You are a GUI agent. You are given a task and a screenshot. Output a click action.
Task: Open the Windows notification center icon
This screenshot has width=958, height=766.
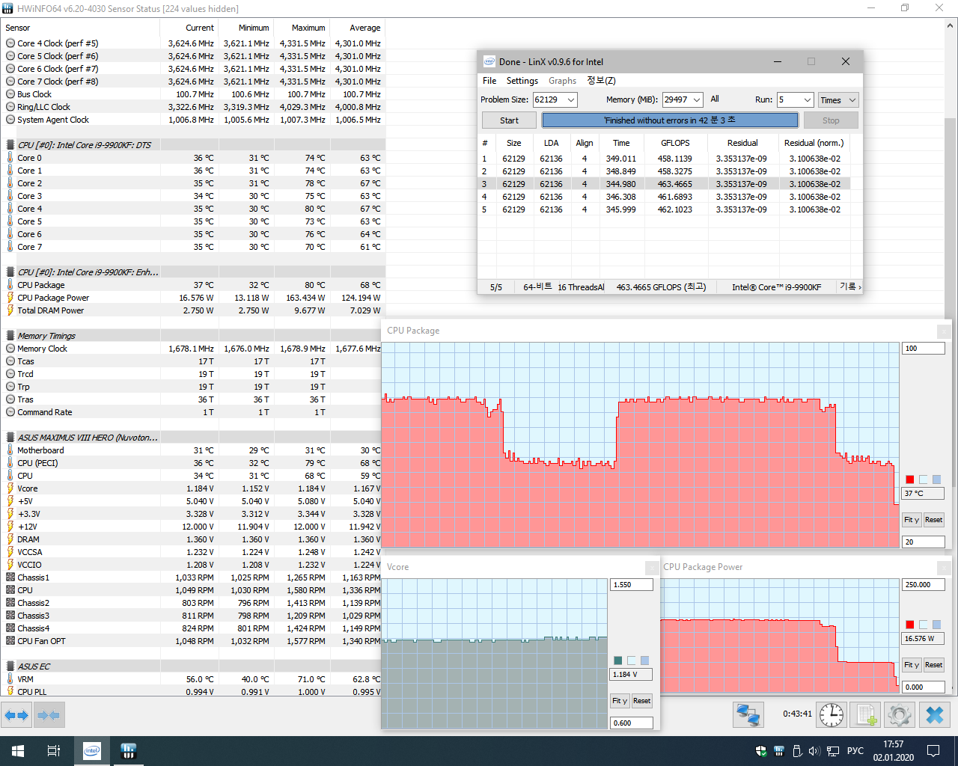coord(933,751)
